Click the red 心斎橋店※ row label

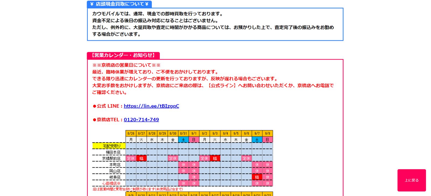tap(111, 183)
